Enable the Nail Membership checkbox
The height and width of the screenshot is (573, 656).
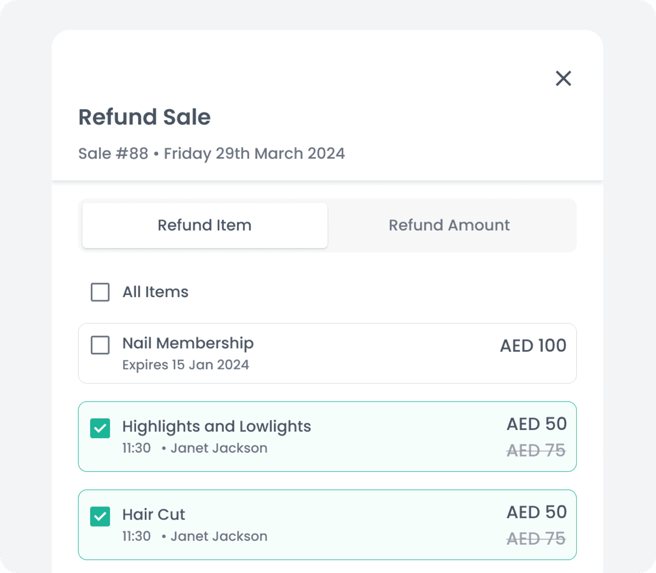tap(100, 345)
